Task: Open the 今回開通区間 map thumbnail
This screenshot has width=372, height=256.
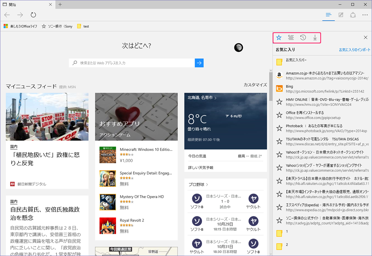Action: tap(137, 251)
